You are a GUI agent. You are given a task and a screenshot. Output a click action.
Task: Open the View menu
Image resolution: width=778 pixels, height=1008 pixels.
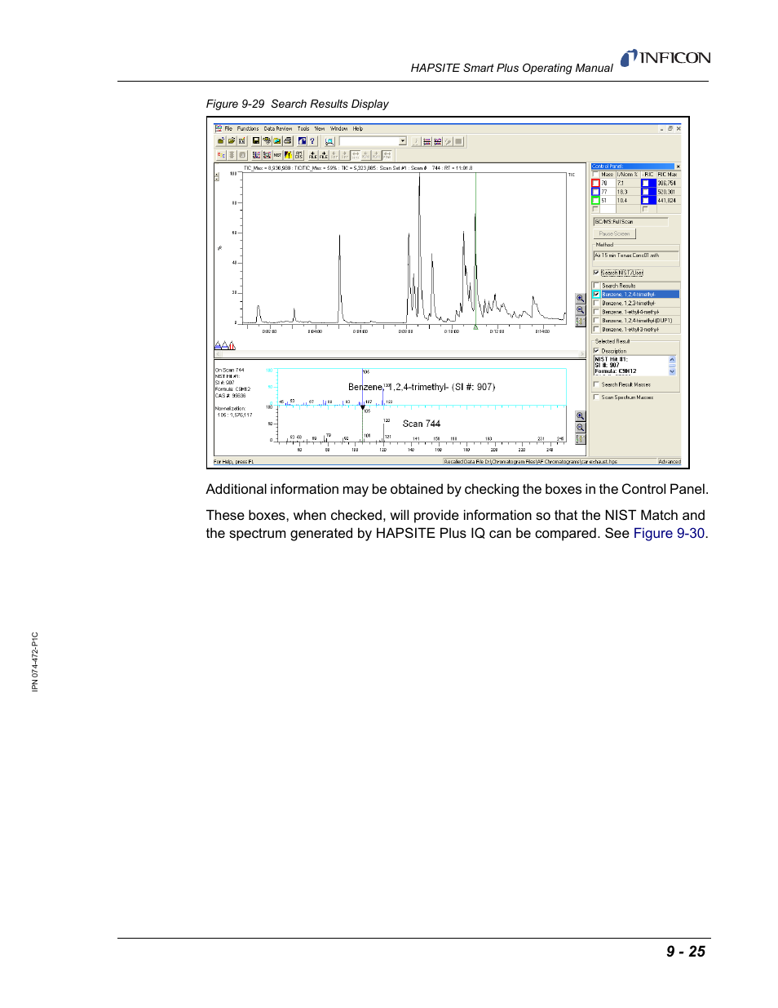[320, 128]
